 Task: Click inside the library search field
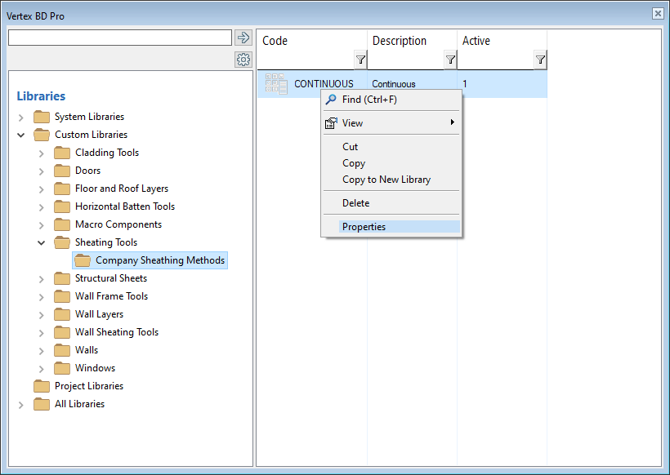coord(119,38)
